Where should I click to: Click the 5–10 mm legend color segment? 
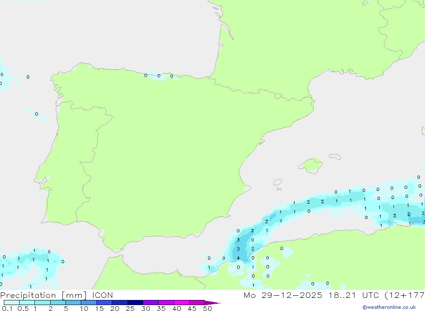point(73,303)
